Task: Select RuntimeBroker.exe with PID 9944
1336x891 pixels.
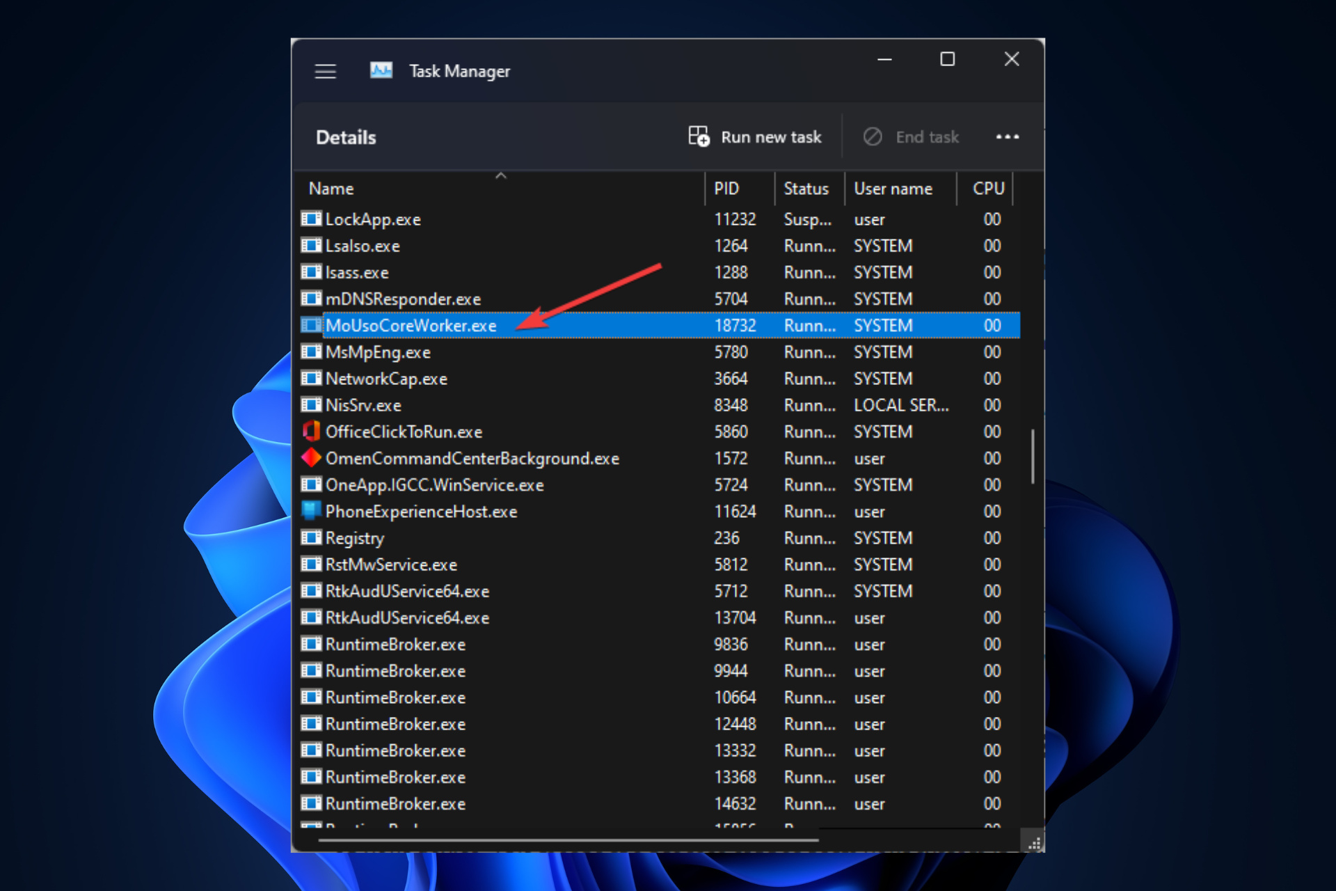Action: click(x=395, y=671)
